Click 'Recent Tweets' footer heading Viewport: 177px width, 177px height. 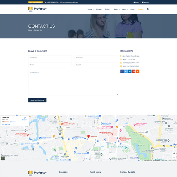point(128,172)
